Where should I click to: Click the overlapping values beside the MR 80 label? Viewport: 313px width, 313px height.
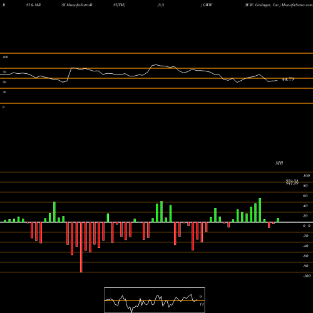pos(292,182)
